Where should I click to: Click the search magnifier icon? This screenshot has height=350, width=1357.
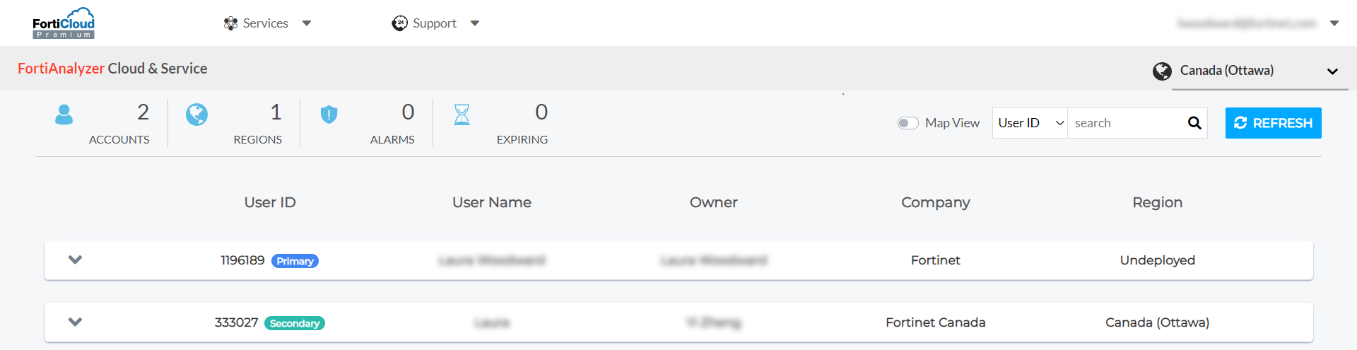tap(1194, 123)
